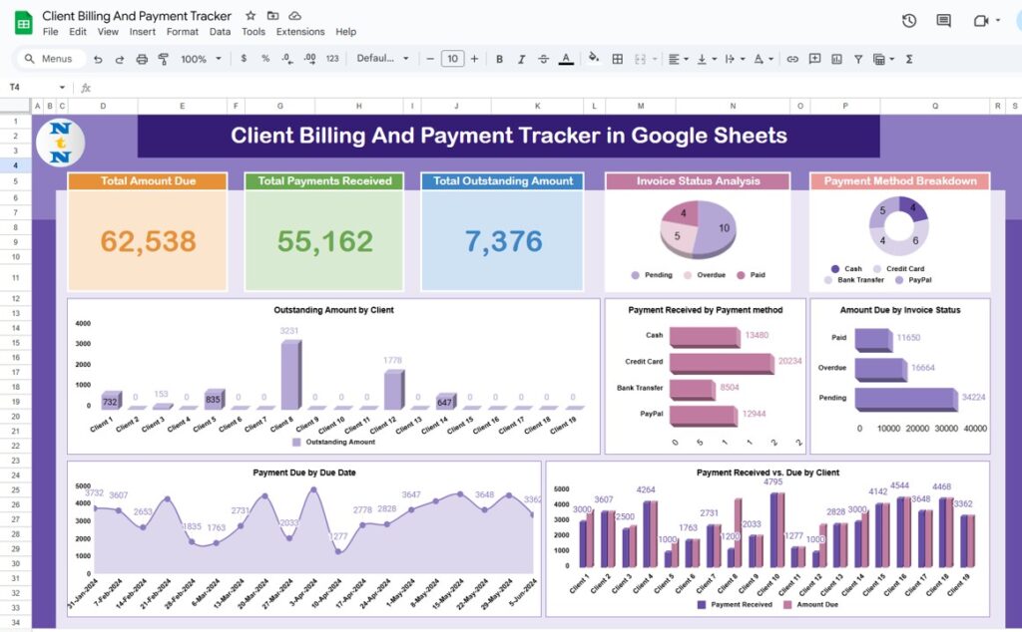1022x632 pixels.
Task: Open the text color picker
Action: tap(566, 59)
